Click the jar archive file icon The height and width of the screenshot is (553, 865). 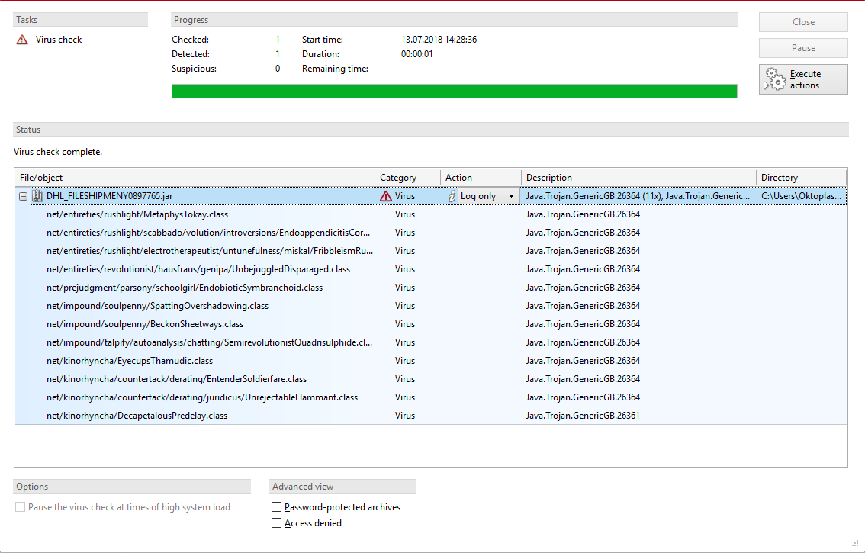(x=37, y=196)
